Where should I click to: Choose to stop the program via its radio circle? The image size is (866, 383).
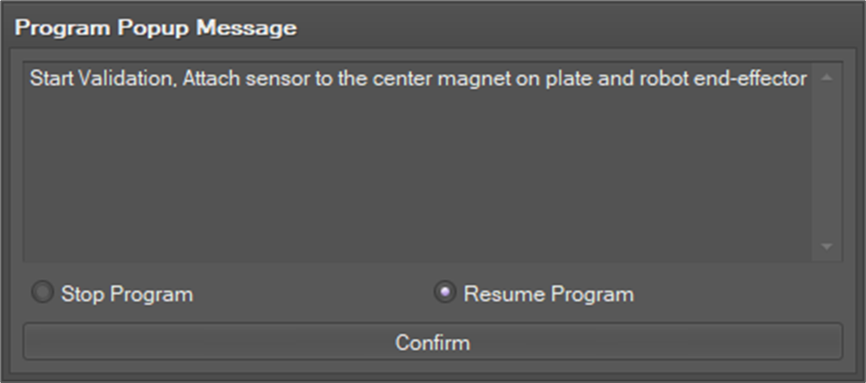[41, 293]
